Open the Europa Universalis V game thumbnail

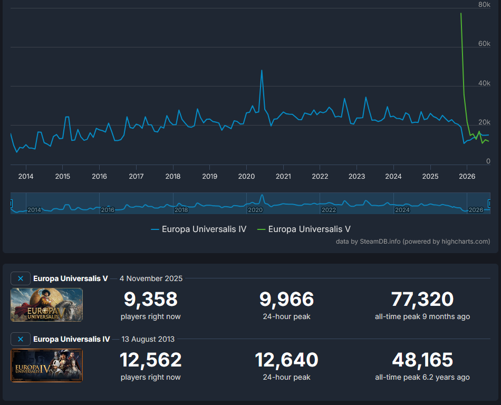click(x=46, y=305)
